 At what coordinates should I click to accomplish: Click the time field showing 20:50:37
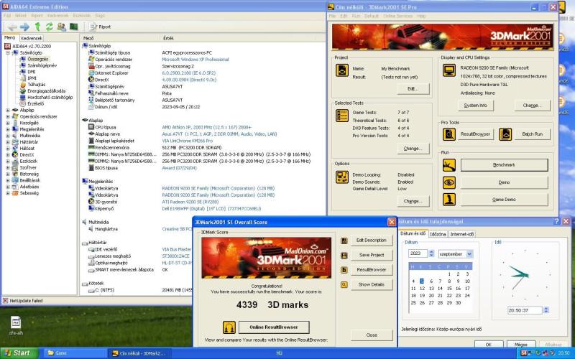[x=525, y=310]
